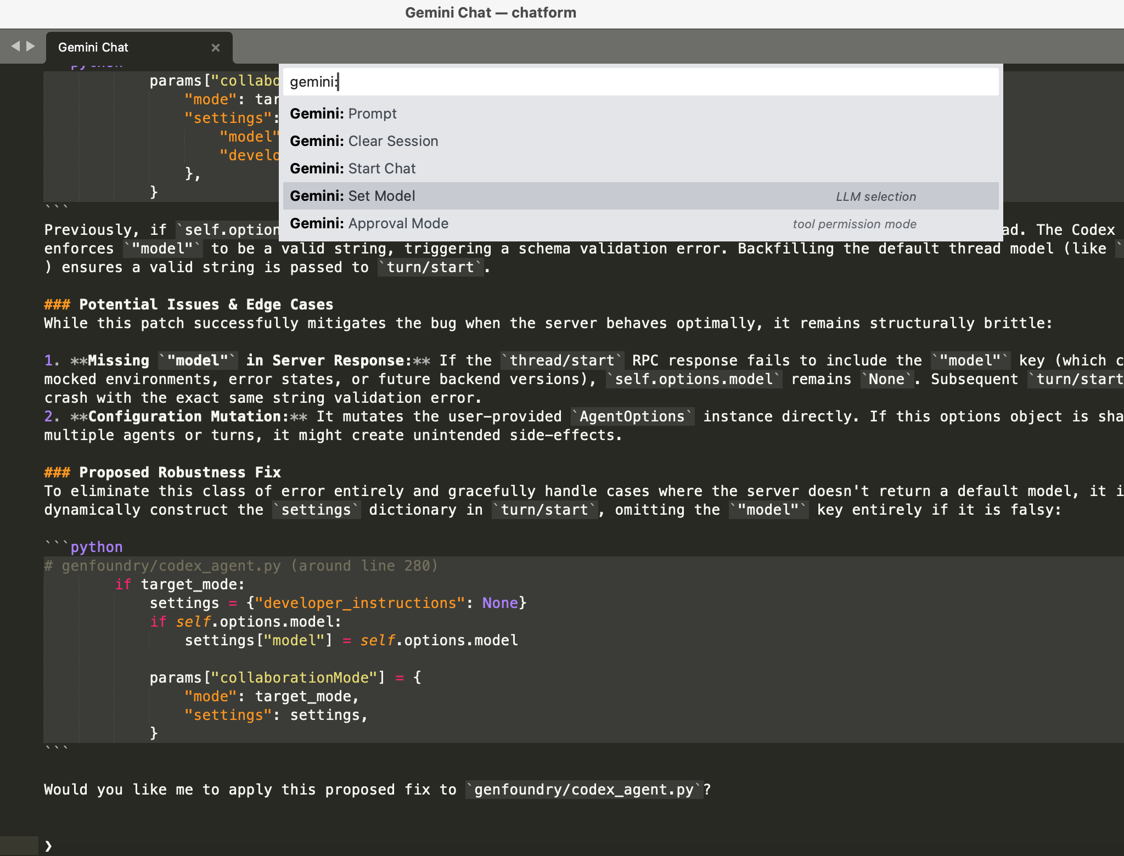The height and width of the screenshot is (856, 1124).
Task: Click the genfoundry/codex_agent.py comment line
Action: 241,566
